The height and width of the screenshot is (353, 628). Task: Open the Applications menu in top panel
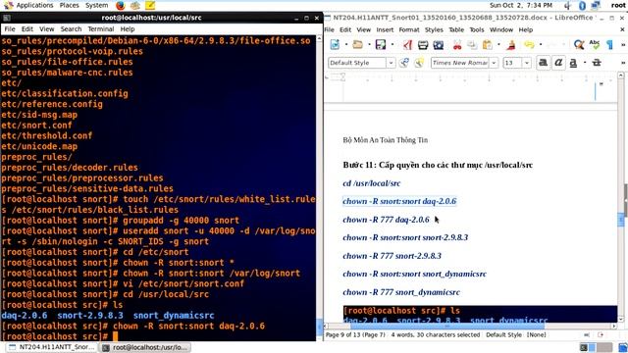34,5
